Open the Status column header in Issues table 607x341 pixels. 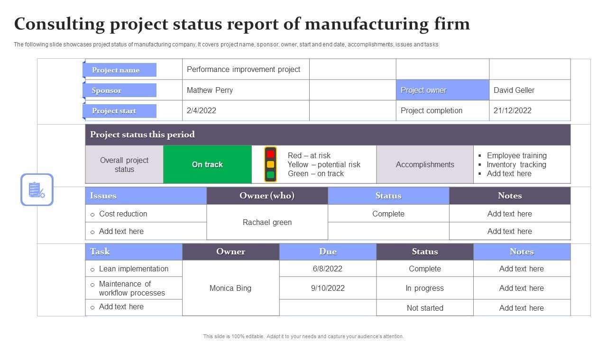coord(388,196)
